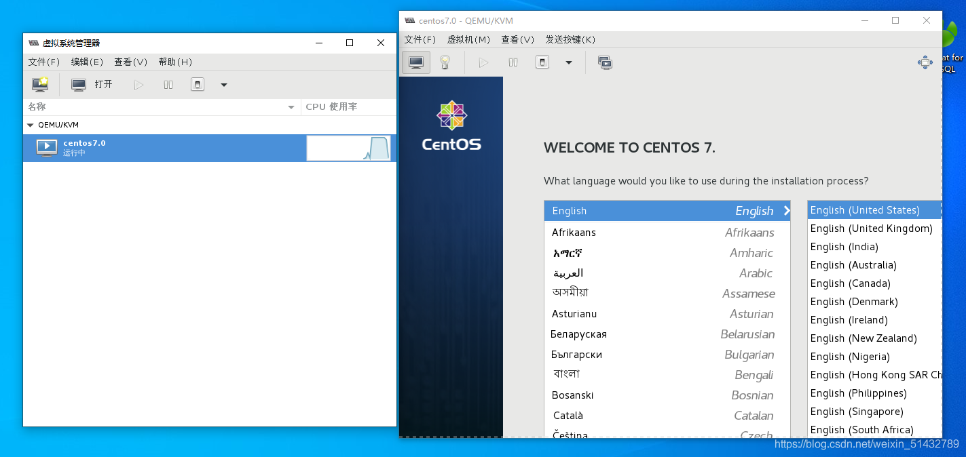Click the snapshots management icon
Viewport: 966px width, 457px height.
[605, 62]
